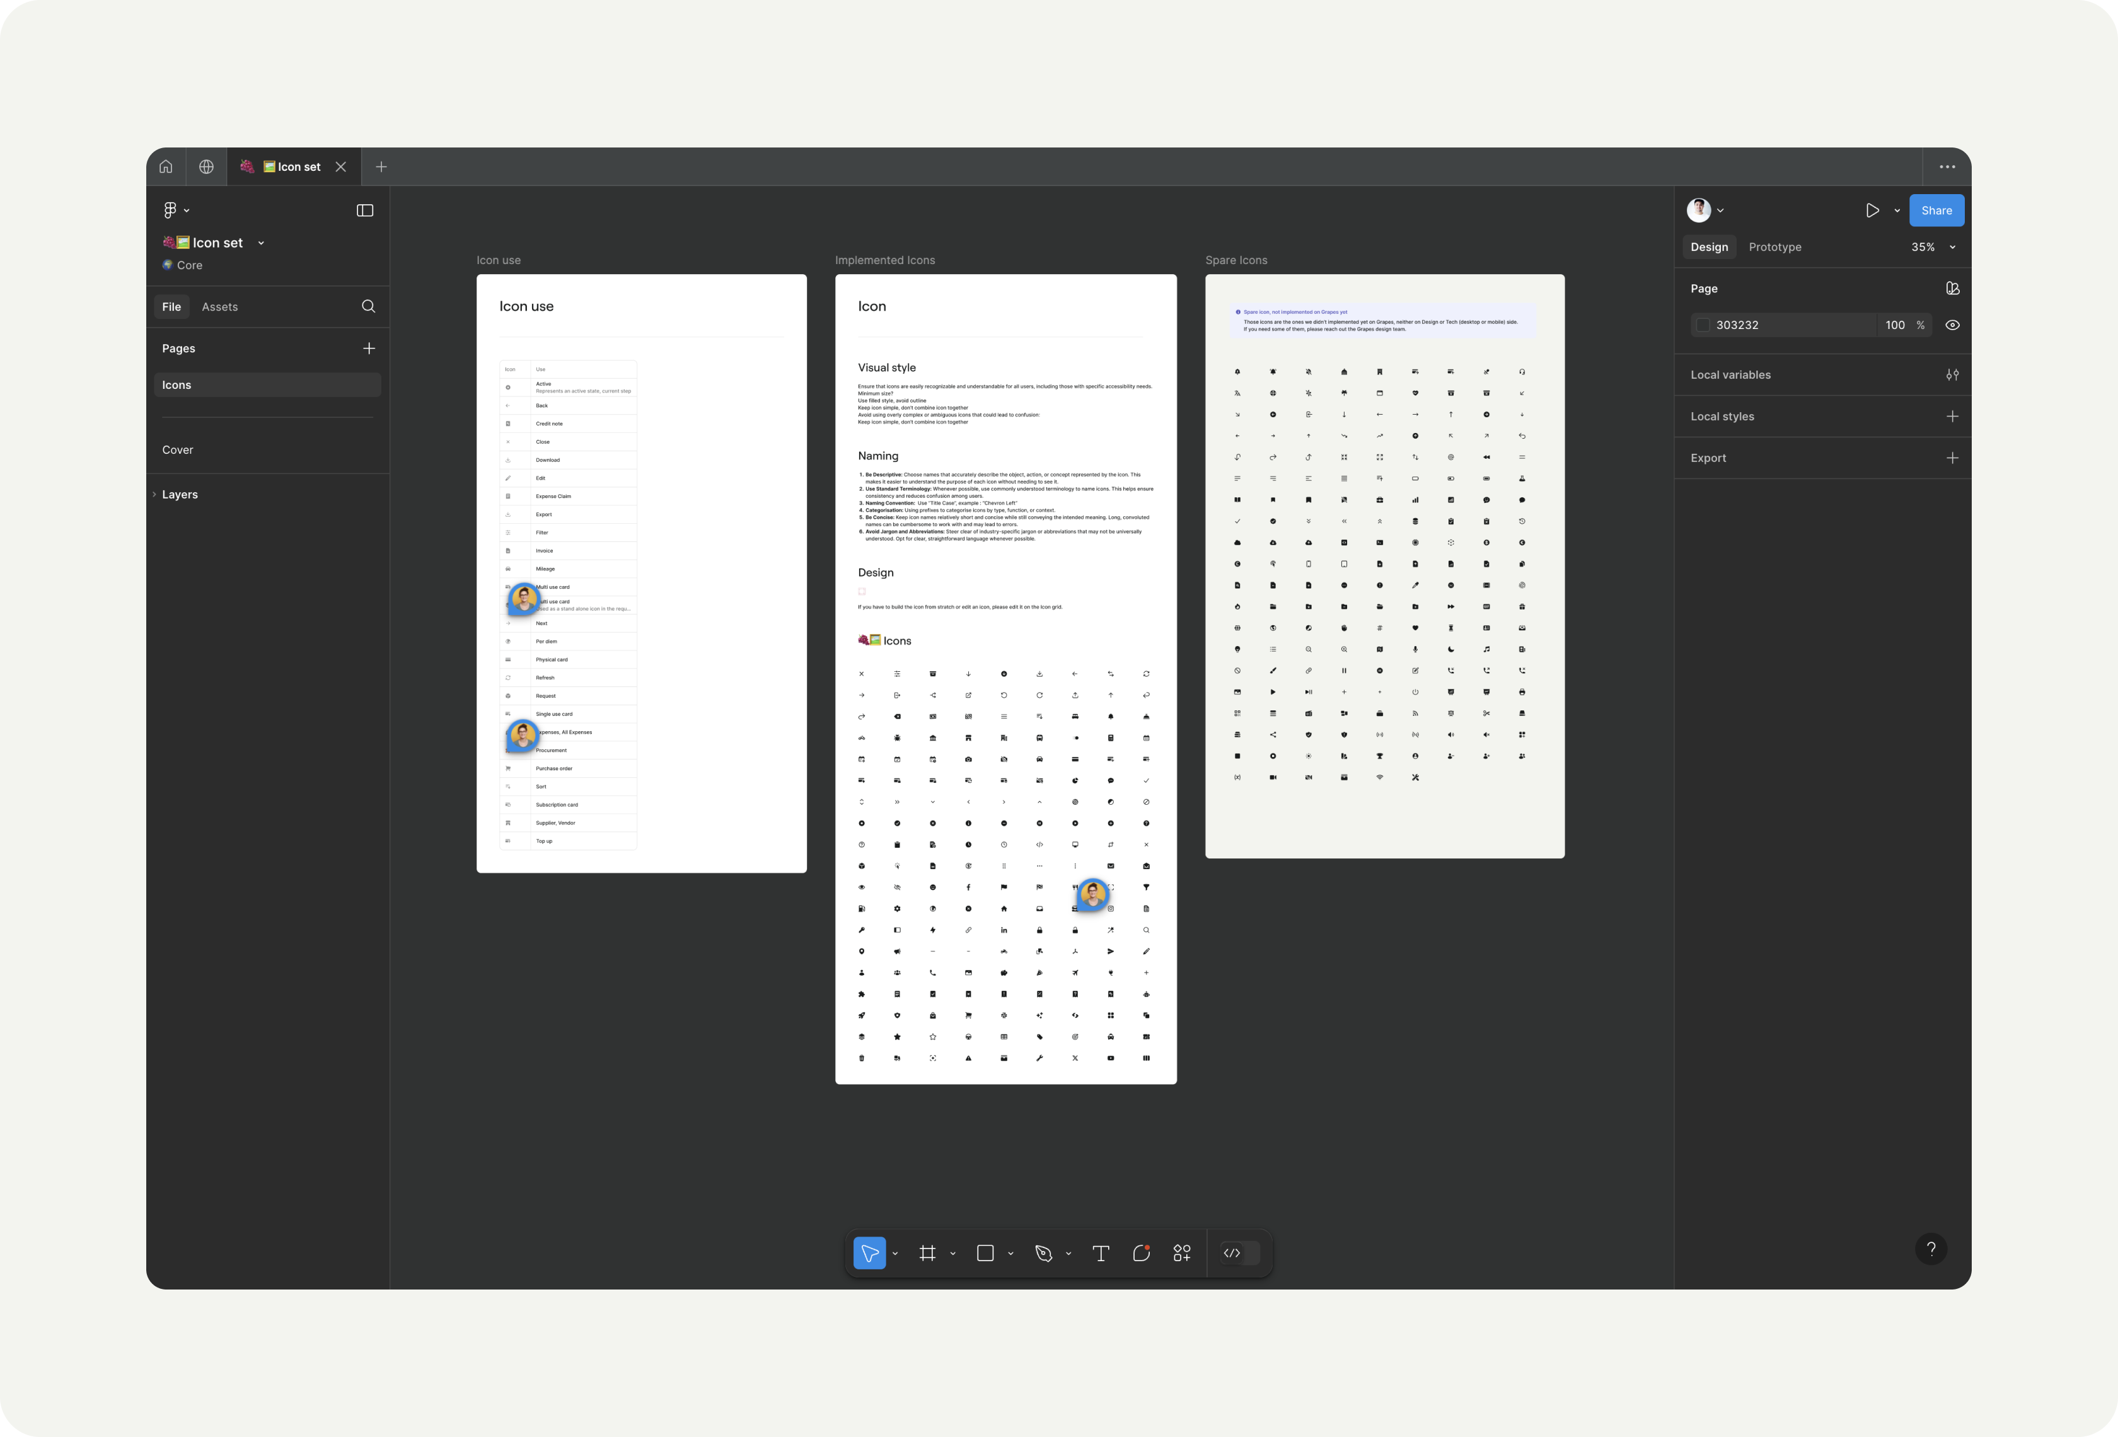The image size is (2118, 1437).
Task: Toggle page background visibility eye
Action: 1952,325
